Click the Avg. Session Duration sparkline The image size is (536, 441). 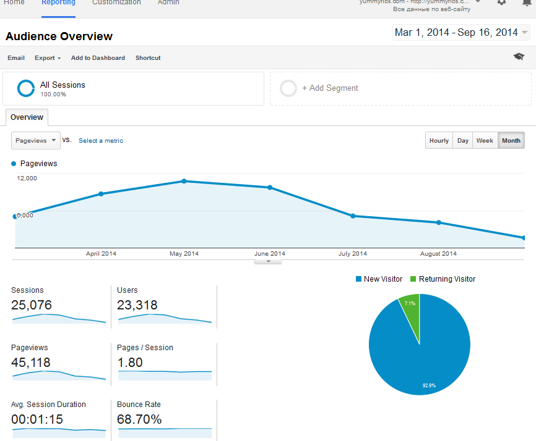pos(59,433)
